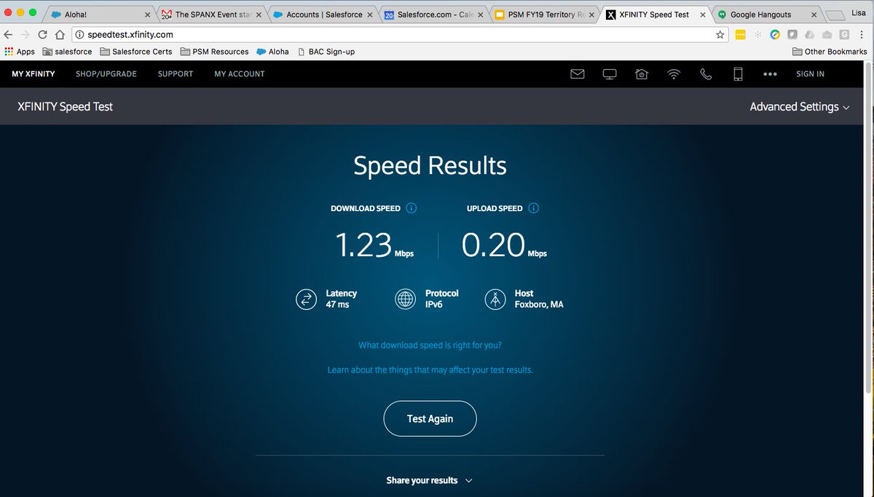Open 'Learn about the things that may affect' link
Image resolution: width=874 pixels, height=497 pixels.
coord(430,370)
